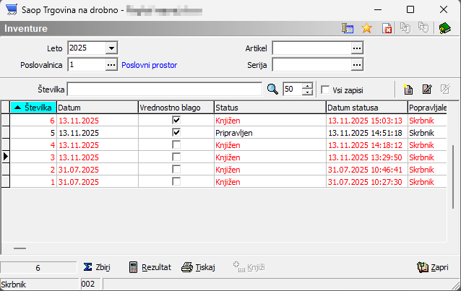Select the Pripravljen status cell
461x291 pixels.
pos(270,133)
